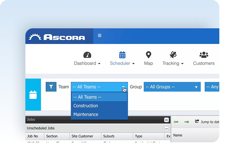Select the white calendar sidebar icon
This screenshot has height=148, width=225.
click(33, 95)
